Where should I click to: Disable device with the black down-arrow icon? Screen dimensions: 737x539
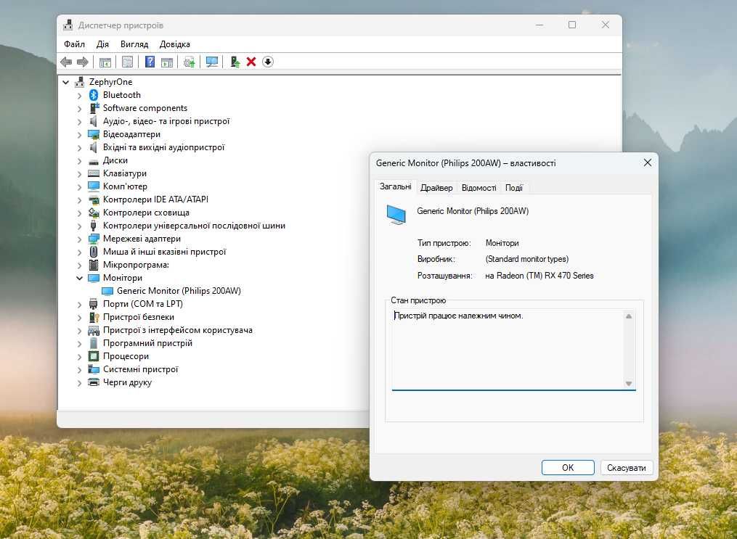click(x=268, y=62)
